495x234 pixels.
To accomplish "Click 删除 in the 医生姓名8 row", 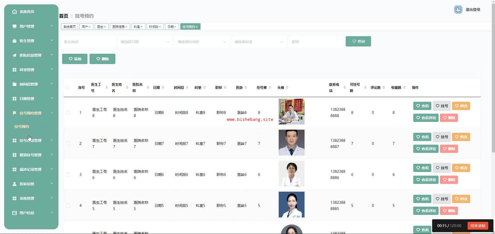I will click(x=449, y=118).
